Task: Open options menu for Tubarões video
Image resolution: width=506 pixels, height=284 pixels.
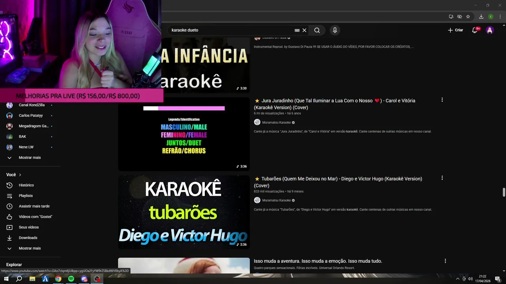Action: coord(442,178)
